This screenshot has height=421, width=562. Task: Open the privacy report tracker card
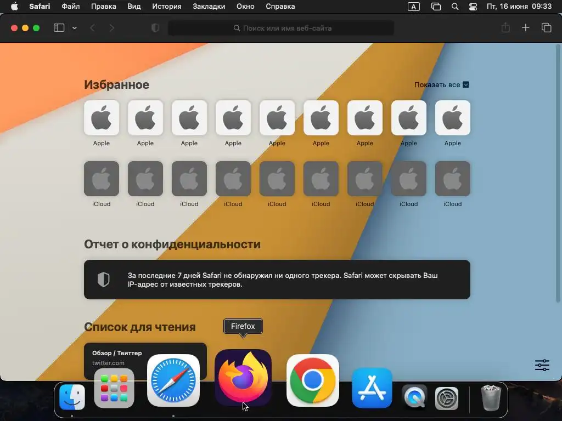tap(277, 280)
